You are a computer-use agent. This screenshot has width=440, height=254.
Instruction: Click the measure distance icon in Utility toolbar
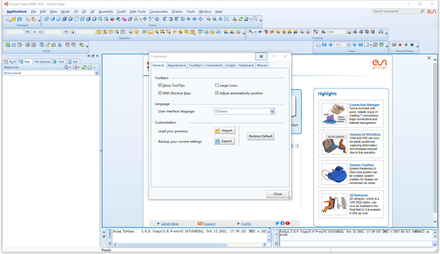[x=14, y=45]
